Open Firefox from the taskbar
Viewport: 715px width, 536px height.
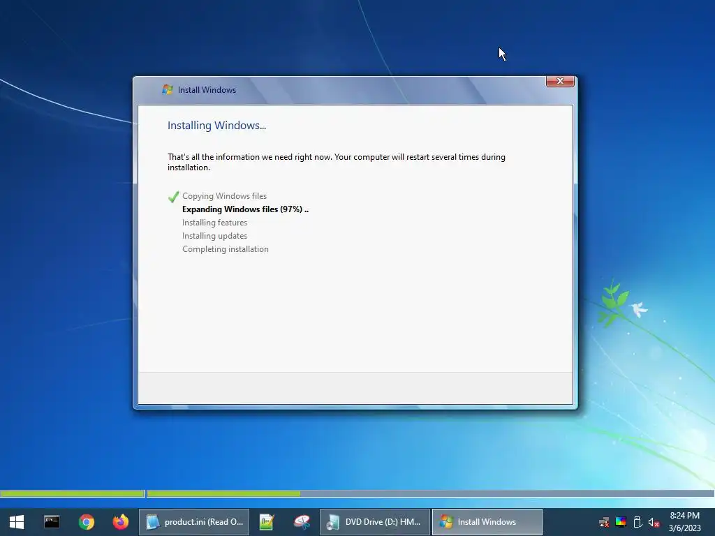(121, 522)
